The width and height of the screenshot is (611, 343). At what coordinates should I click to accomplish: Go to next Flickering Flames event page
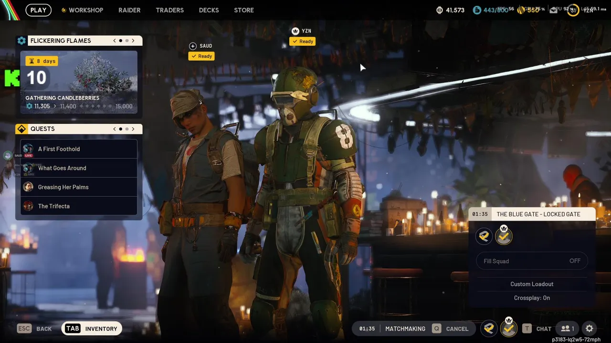pos(133,40)
